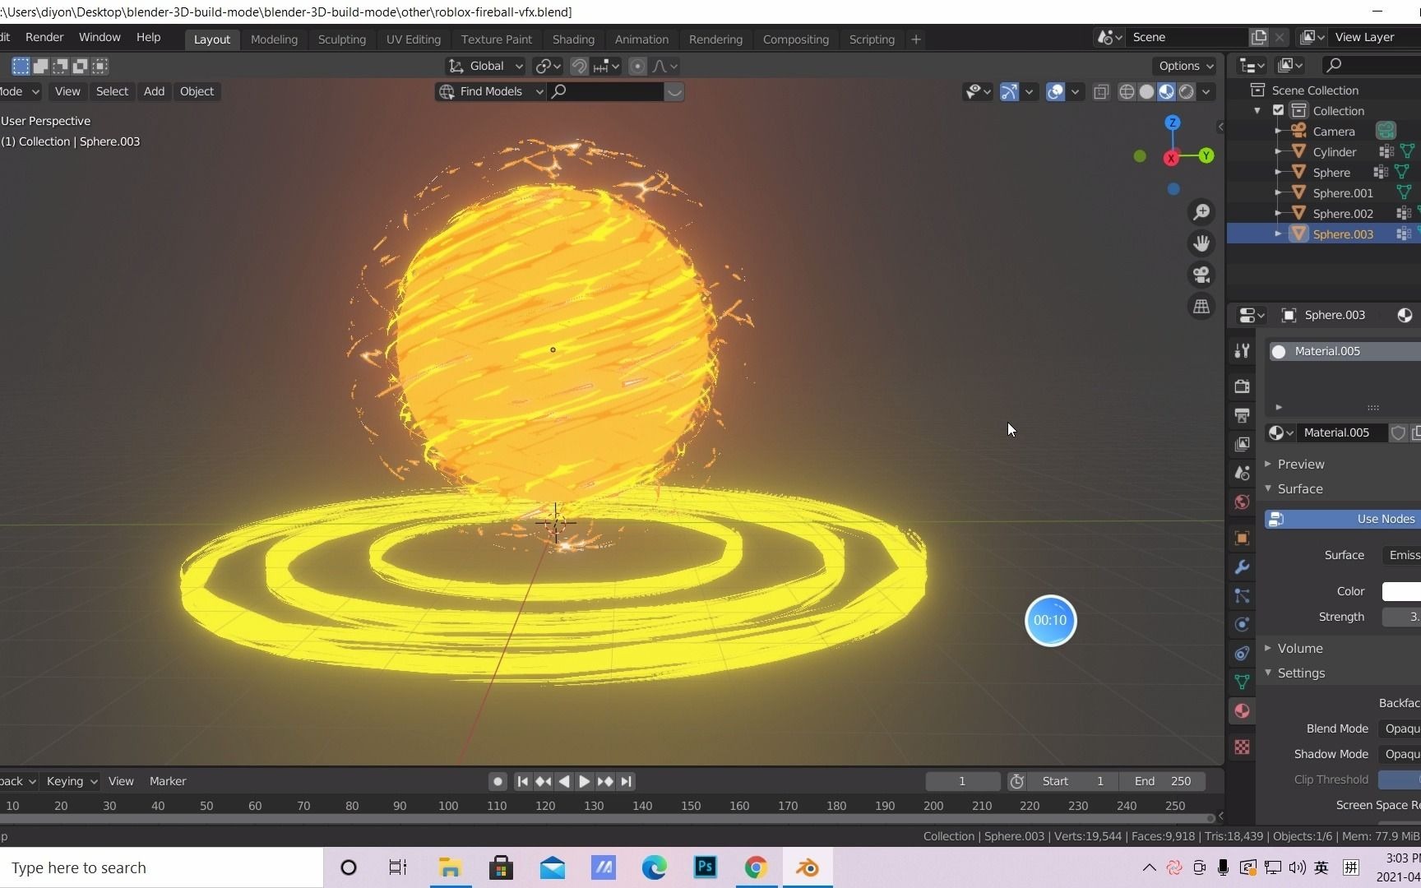Enable Wireframe viewport shading
The width and height of the screenshot is (1421, 888).
click(1127, 91)
